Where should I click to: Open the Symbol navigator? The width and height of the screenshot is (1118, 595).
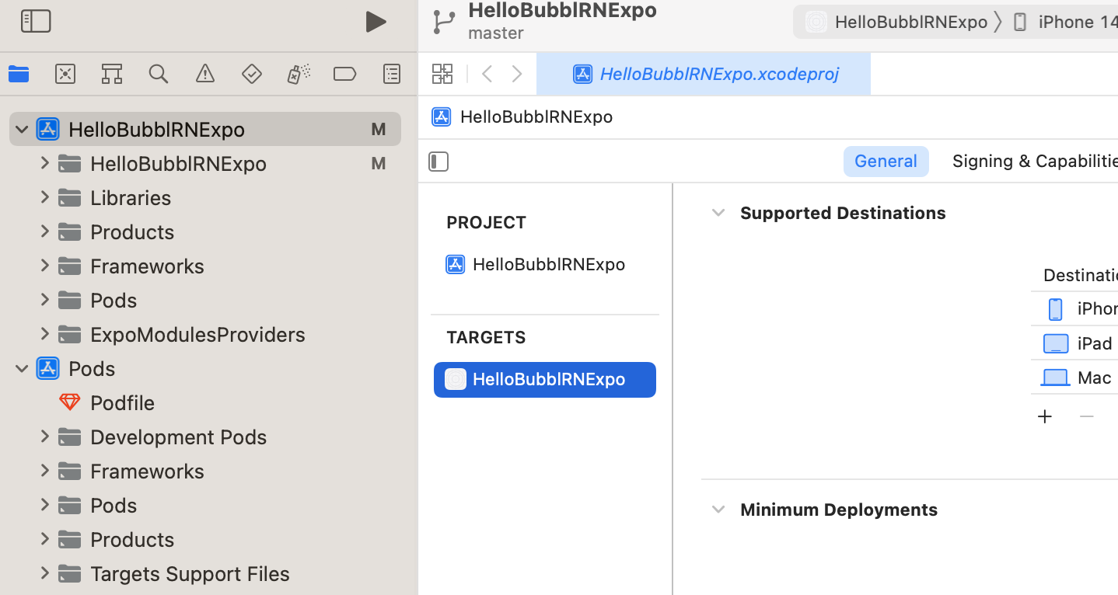tap(112, 74)
